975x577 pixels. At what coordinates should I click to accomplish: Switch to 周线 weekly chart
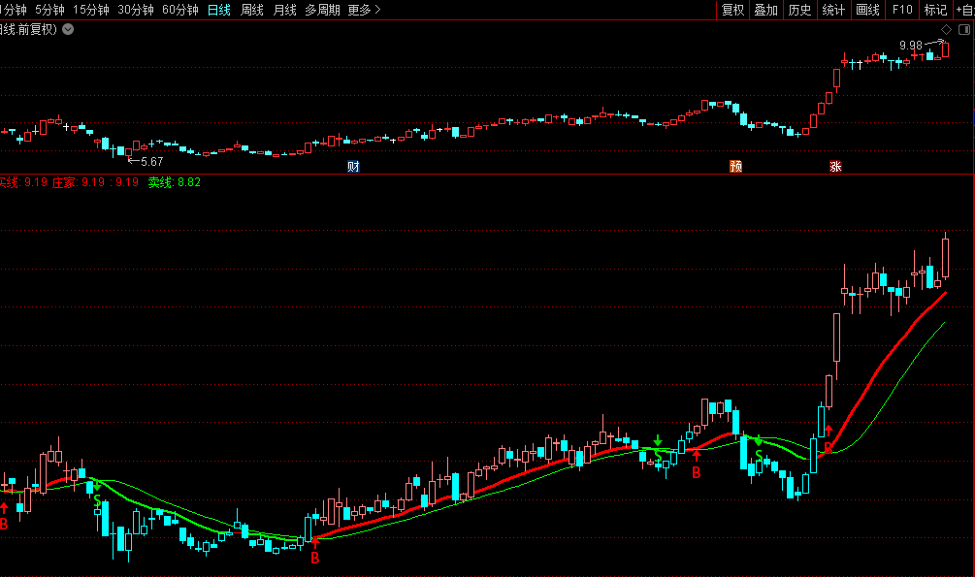(x=252, y=10)
